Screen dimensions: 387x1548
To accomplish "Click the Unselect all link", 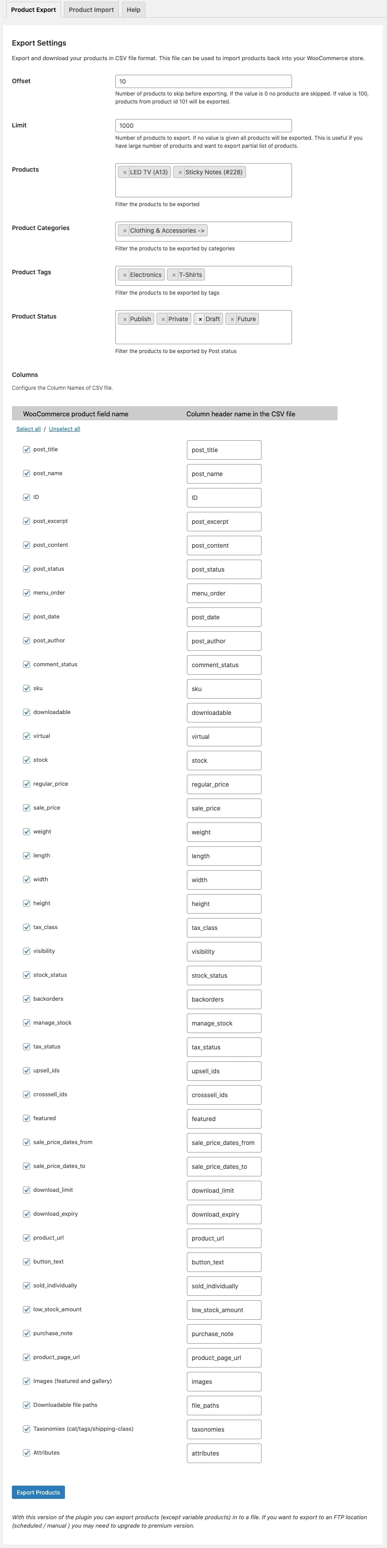I will click(x=64, y=429).
